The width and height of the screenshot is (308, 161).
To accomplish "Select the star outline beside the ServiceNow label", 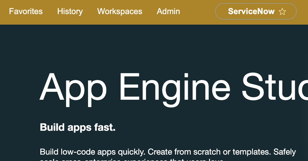I will [x=282, y=11].
